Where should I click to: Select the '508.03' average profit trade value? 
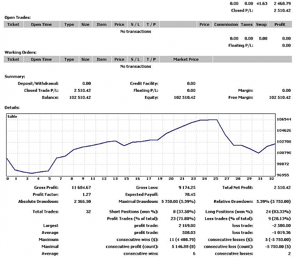point(189,233)
